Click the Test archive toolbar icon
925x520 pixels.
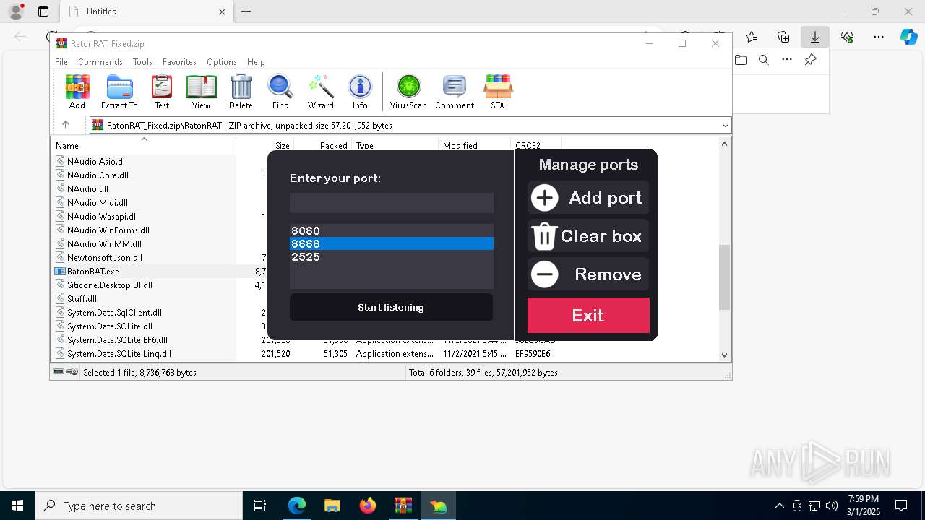162,92
